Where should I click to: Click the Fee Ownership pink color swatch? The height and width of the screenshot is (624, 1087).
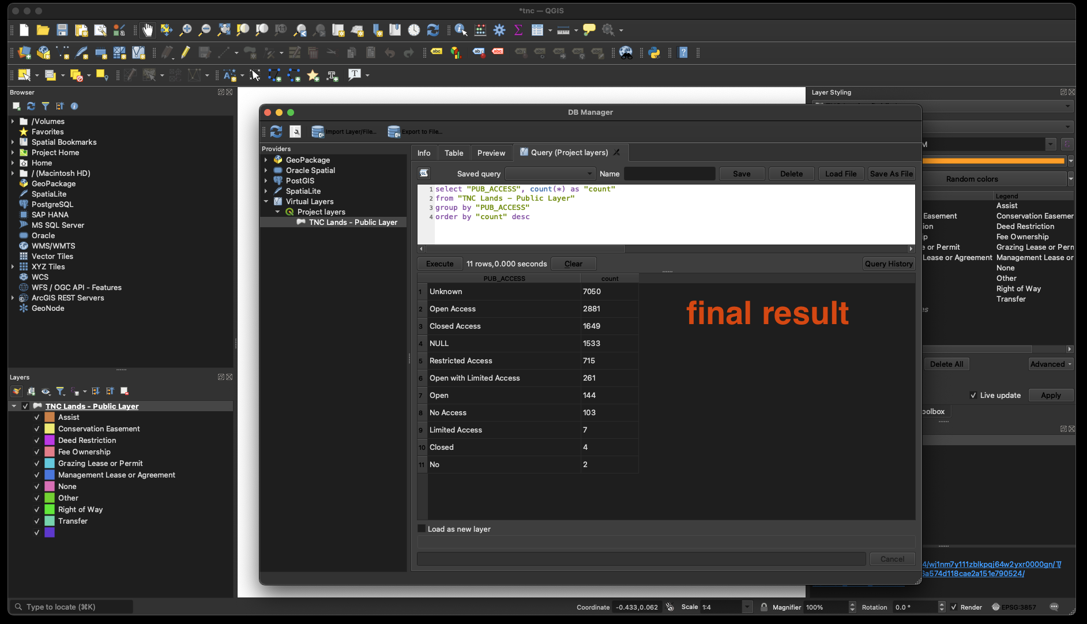(x=50, y=452)
